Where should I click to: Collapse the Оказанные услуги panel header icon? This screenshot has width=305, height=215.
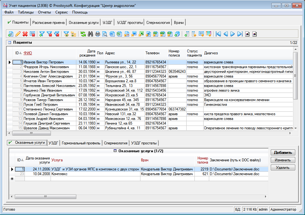tap(115, 151)
